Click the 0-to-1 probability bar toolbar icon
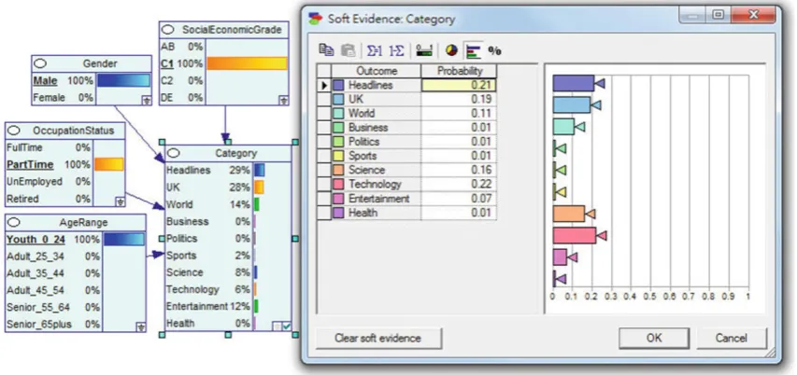Screen dimensions: 797x375 [424, 50]
